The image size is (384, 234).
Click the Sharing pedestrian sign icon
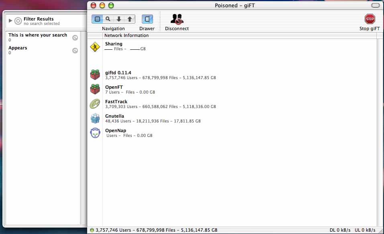point(95,47)
